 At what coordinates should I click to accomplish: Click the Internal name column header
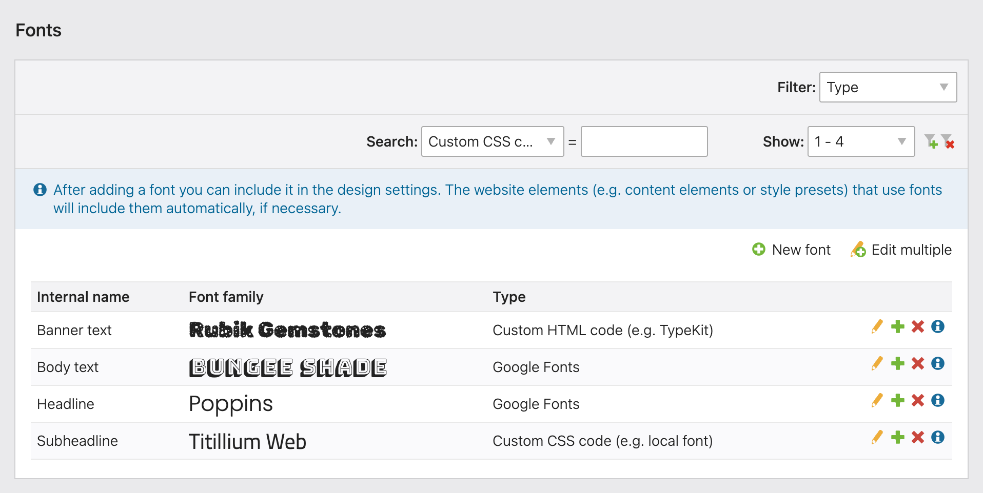(83, 297)
